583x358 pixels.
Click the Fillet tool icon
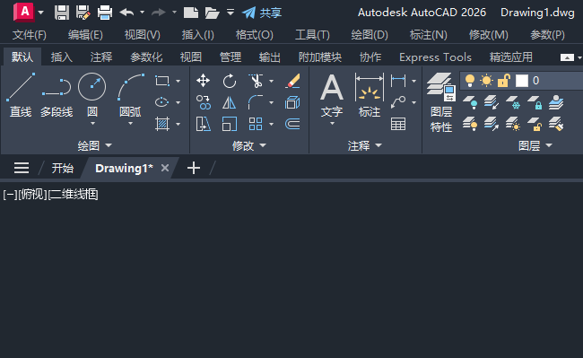(x=256, y=102)
